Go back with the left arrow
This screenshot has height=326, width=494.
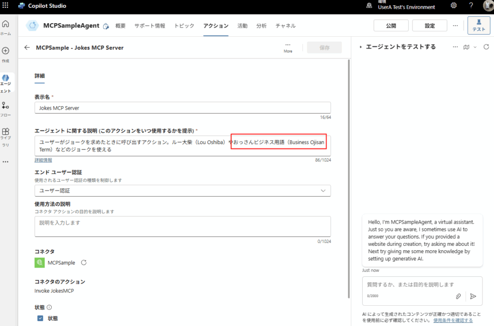27,48
